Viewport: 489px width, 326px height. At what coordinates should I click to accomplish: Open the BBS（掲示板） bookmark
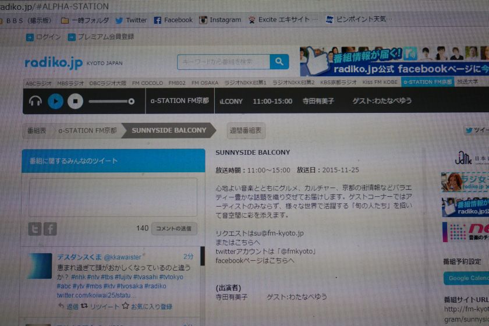(x=27, y=21)
